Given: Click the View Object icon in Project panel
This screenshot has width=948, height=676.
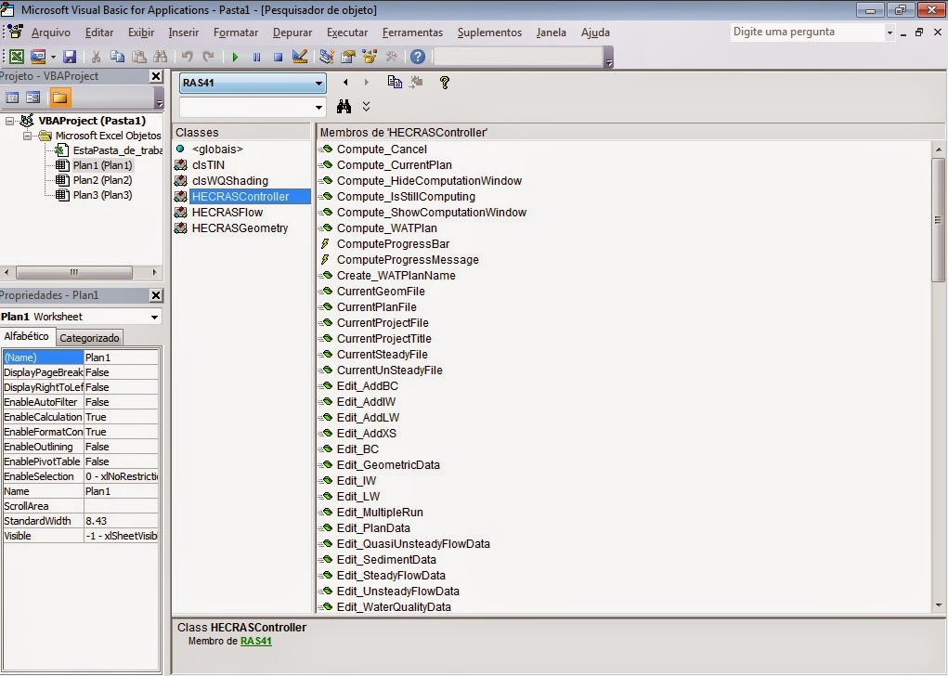Looking at the screenshot, I should pyautogui.click(x=33, y=97).
